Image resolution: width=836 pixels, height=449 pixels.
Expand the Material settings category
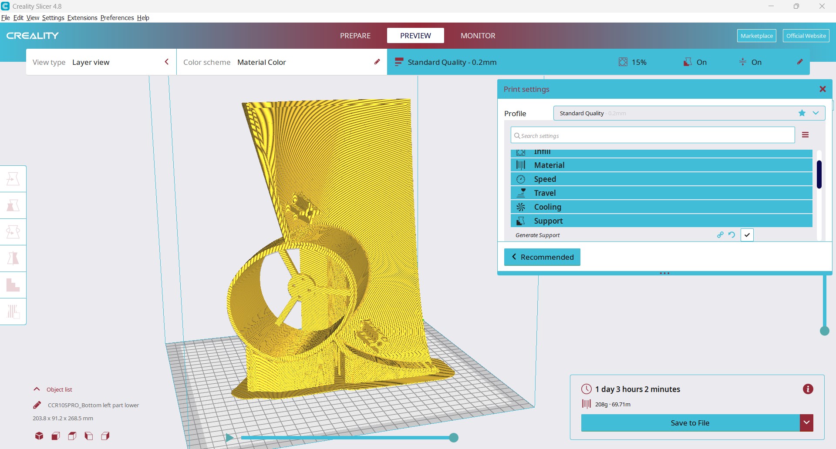click(661, 165)
